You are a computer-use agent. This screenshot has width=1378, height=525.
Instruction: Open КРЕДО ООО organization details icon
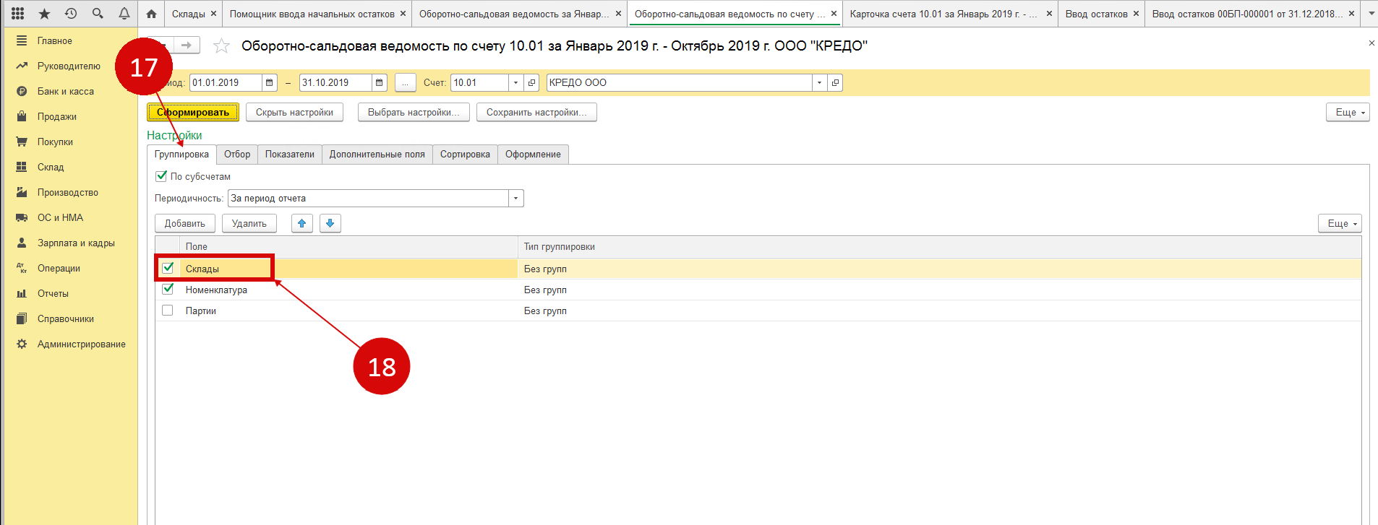coord(835,83)
